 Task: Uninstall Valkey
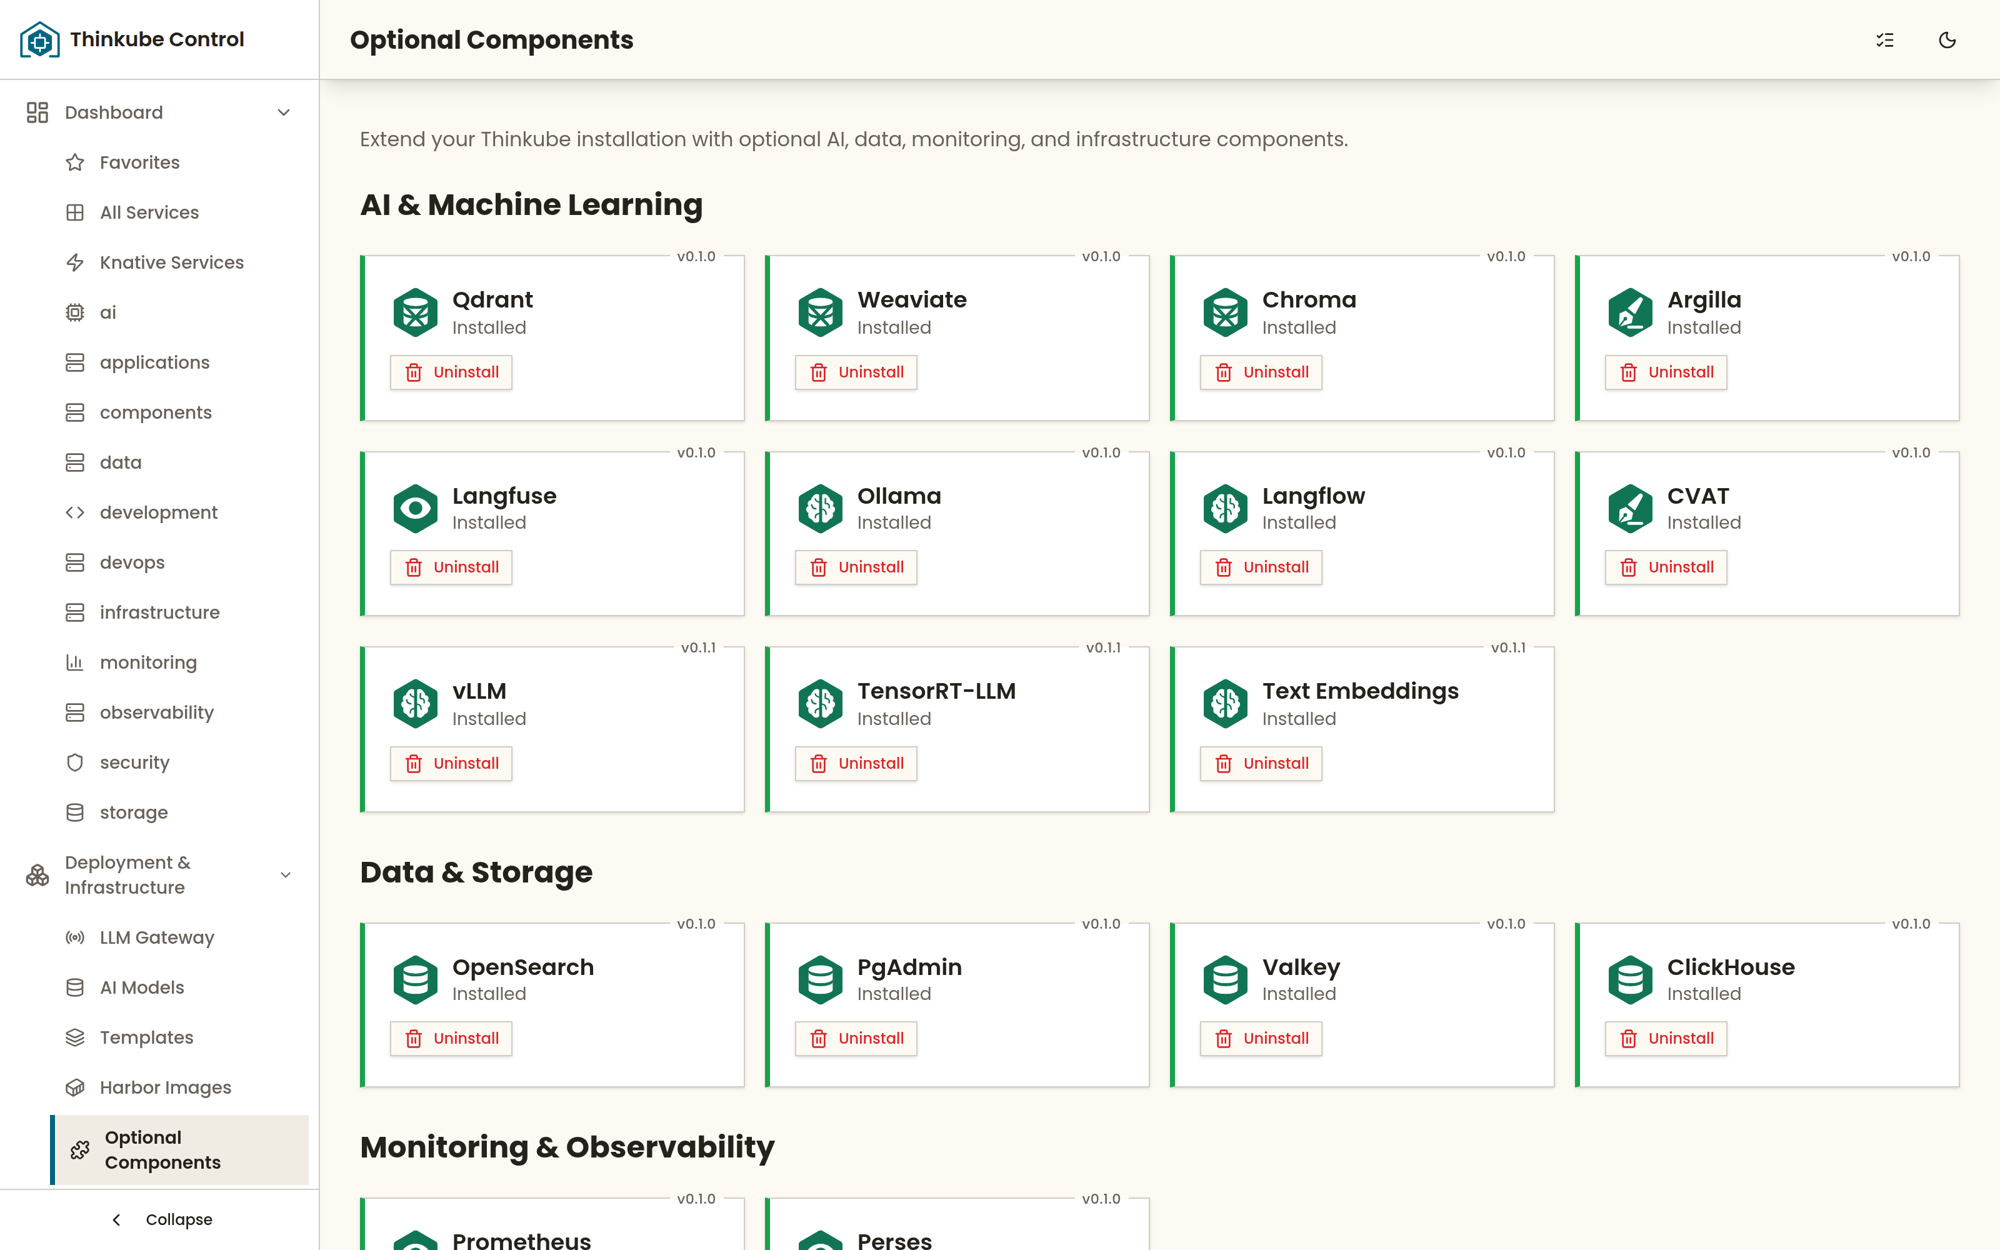pos(1261,1038)
